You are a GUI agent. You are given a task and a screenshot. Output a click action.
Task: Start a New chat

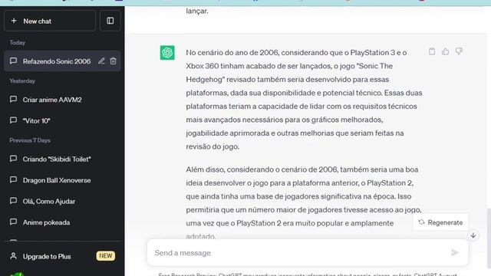click(50, 21)
